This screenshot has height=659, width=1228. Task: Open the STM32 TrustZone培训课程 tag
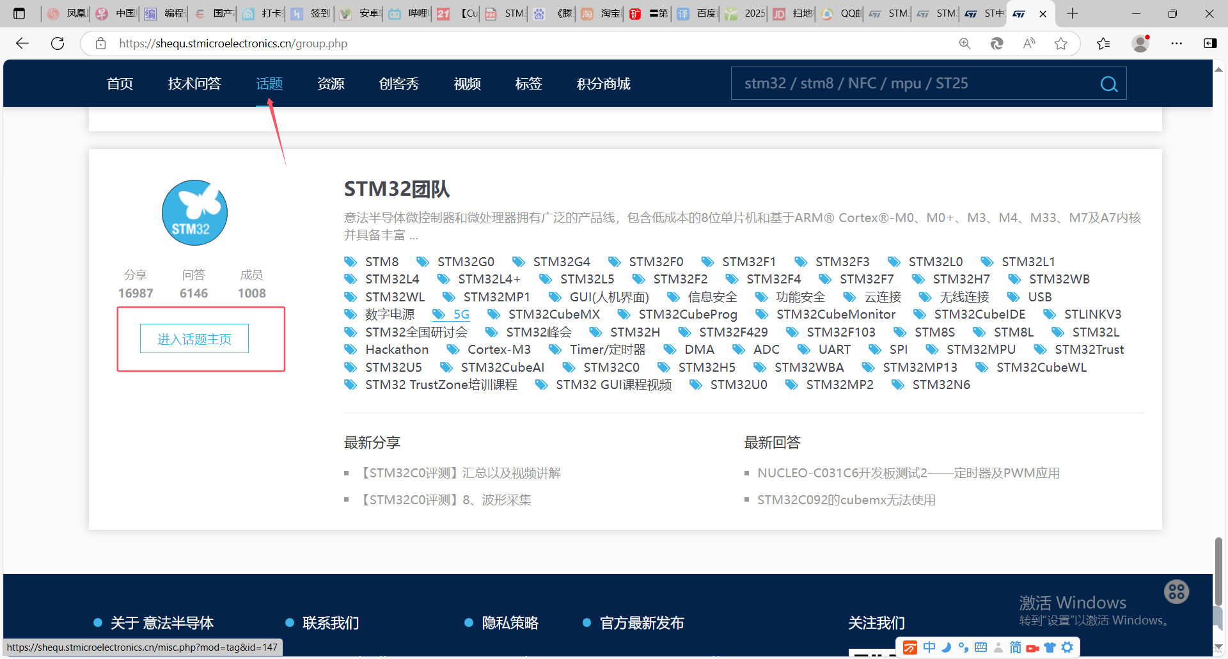[441, 385]
